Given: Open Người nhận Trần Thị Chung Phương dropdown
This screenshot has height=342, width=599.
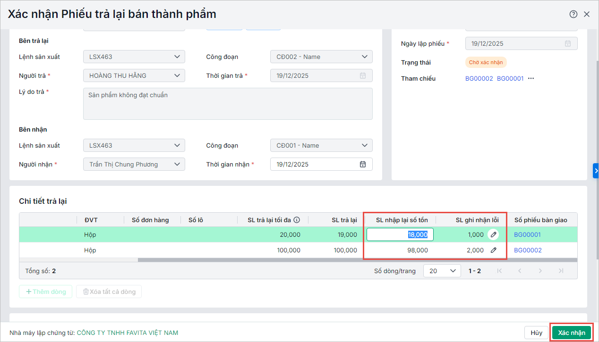Looking at the screenshot, I should click(x=134, y=164).
